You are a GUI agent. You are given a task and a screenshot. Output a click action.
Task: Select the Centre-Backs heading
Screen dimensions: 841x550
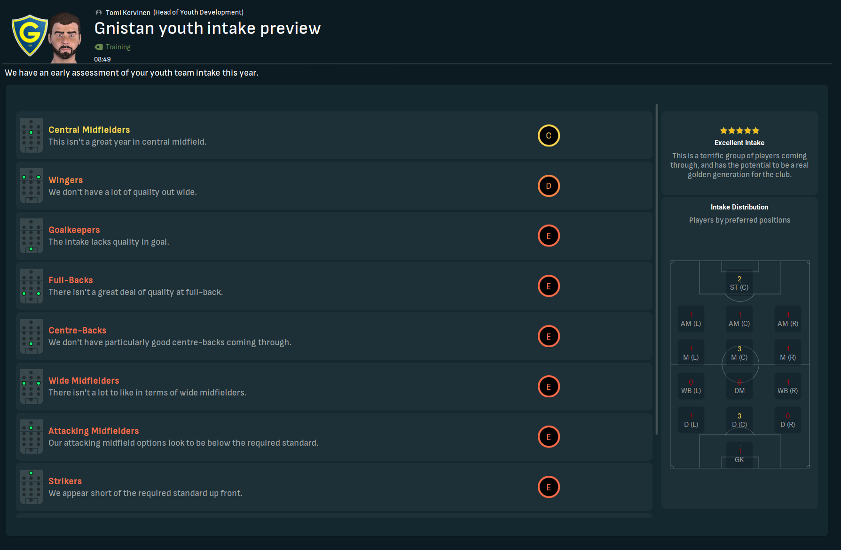78,330
